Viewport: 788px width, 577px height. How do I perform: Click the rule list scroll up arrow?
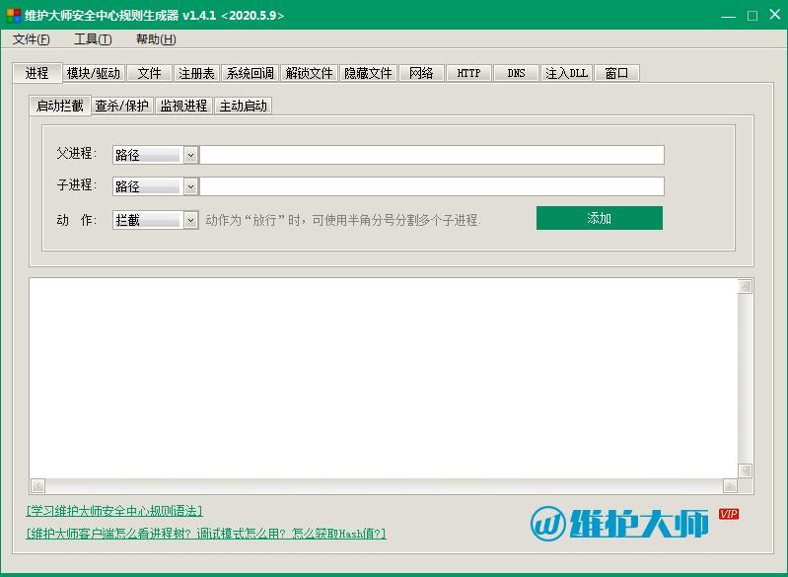745,286
